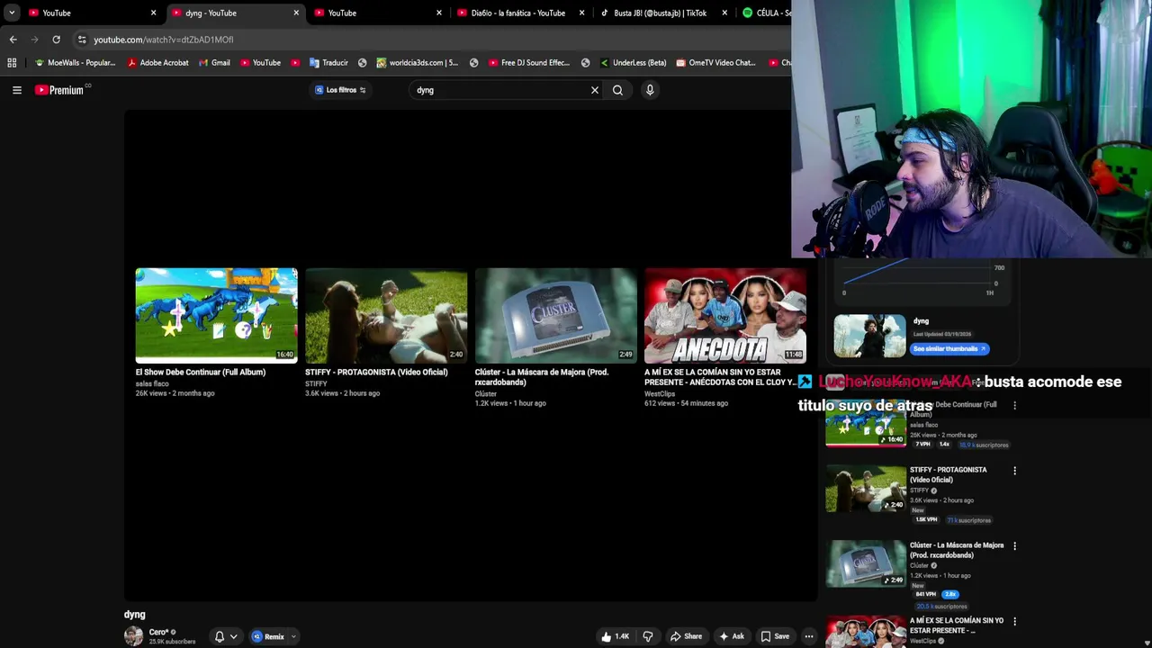Play the ANECDOTA end-screen thumbnail
This screenshot has width=1152, height=648.
725,315
